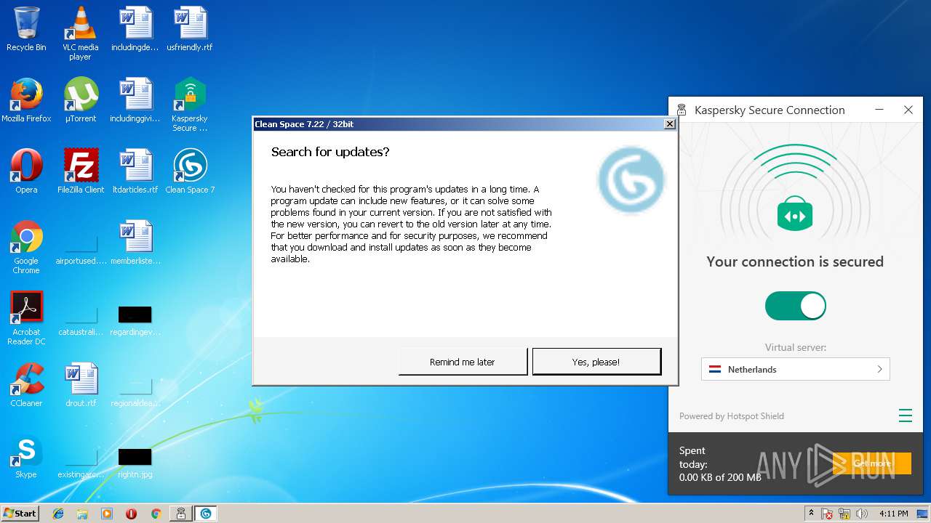
Task: Click the volume speaker tray icon
Action: pos(862,514)
